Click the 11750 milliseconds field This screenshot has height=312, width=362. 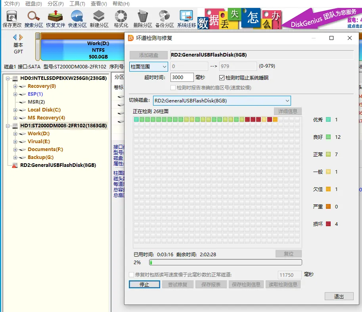[x=289, y=275]
